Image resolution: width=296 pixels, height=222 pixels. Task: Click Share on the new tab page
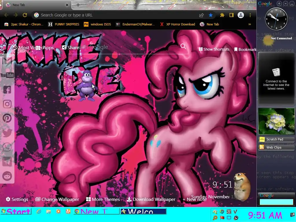tap(71, 48)
